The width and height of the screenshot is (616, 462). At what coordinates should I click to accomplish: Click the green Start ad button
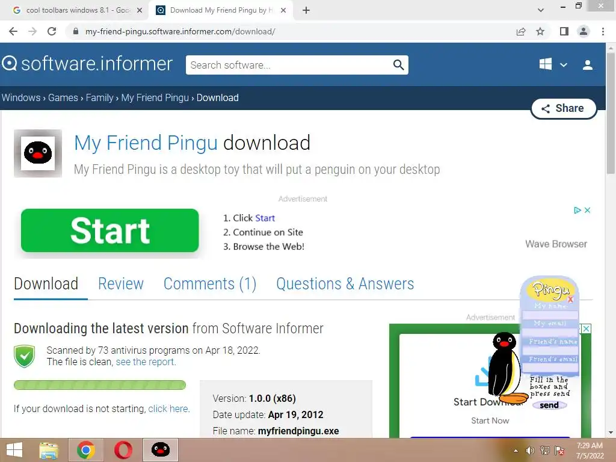[110, 230]
